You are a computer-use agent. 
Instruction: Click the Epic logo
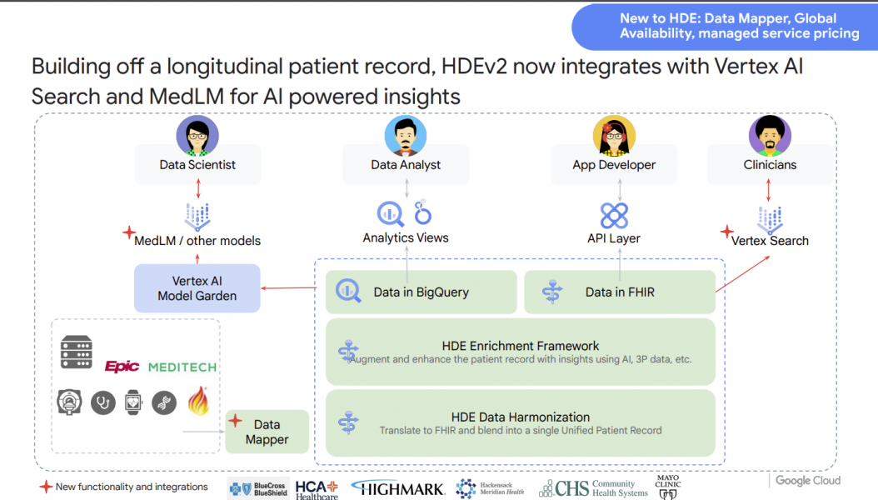(121, 365)
